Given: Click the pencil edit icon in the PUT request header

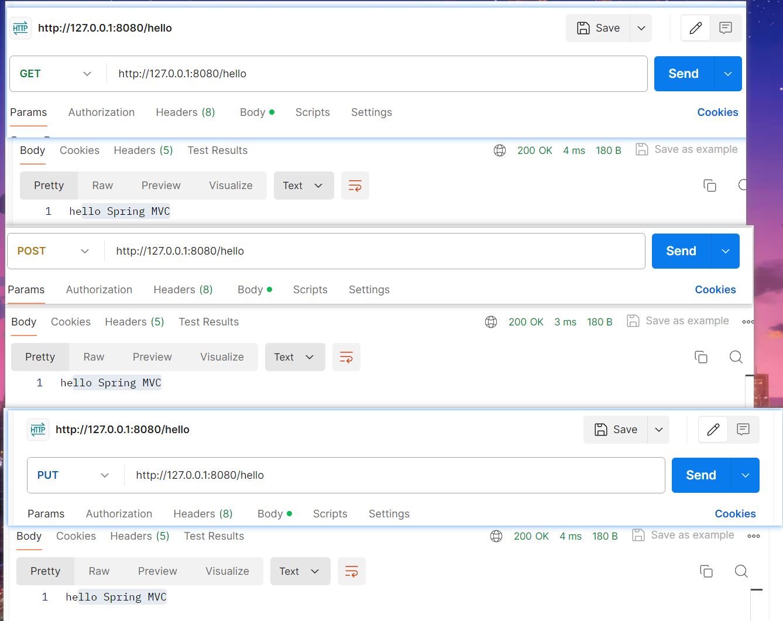Looking at the screenshot, I should coord(713,430).
